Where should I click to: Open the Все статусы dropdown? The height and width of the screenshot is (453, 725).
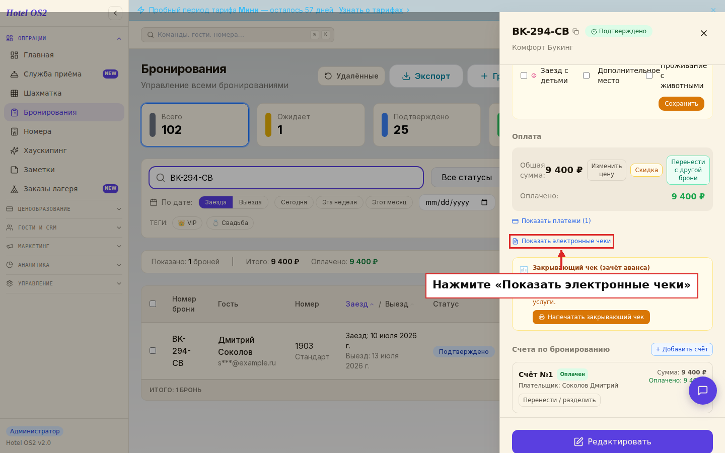click(x=466, y=178)
